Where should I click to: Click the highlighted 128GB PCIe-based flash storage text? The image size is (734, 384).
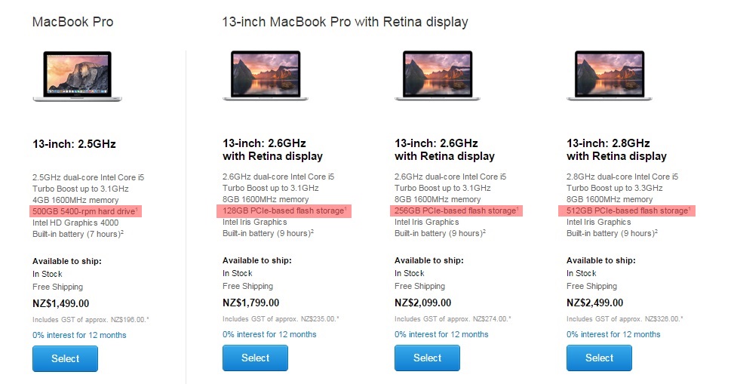click(283, 210)
